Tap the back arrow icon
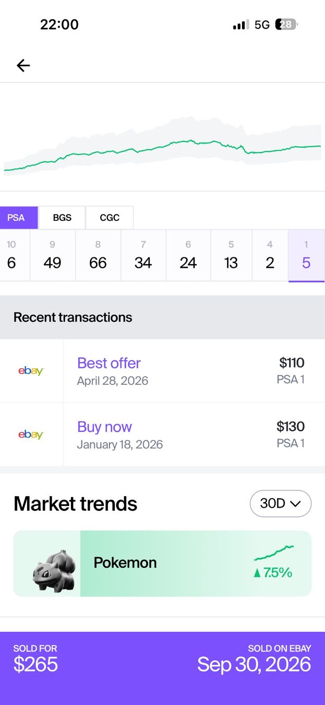325x705 pixels. [23, 65]
